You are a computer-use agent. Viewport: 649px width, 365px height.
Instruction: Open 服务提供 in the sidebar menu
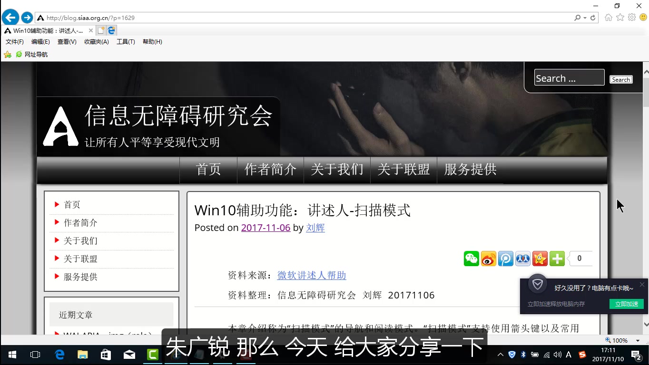[x=80, y=277]
